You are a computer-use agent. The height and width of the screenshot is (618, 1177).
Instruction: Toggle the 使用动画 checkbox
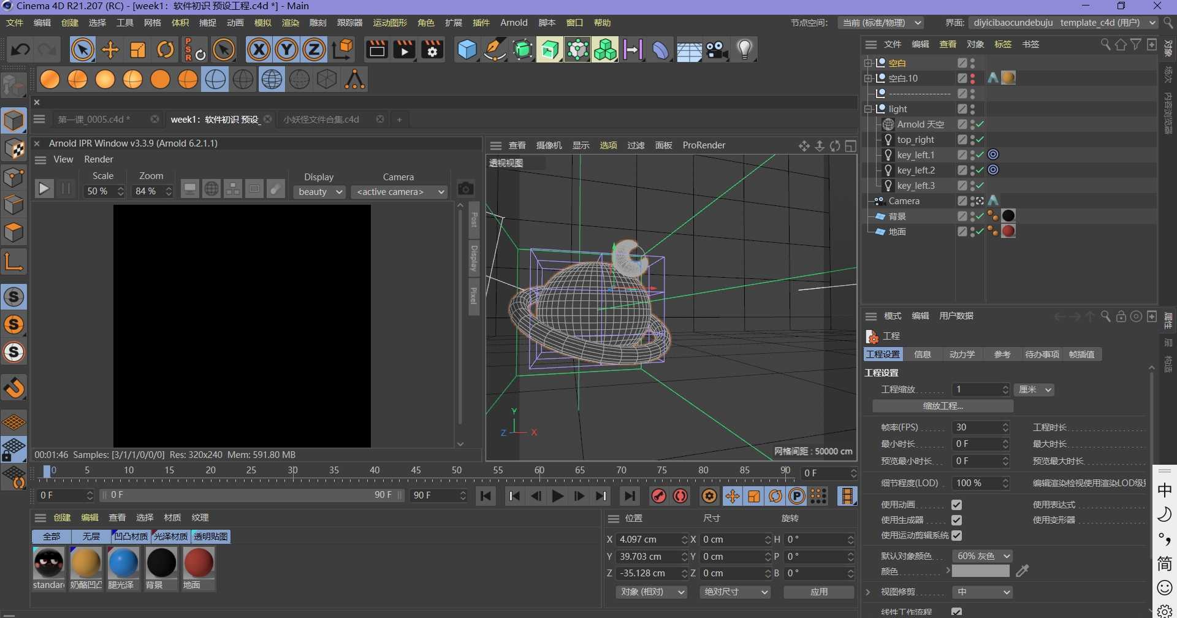coord(956,505)
